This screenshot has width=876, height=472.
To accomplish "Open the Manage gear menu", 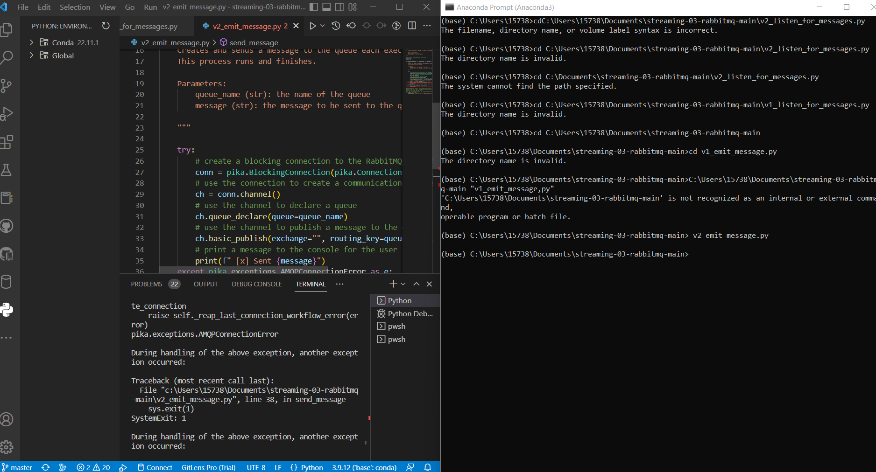I will click(x=7, y=447).
